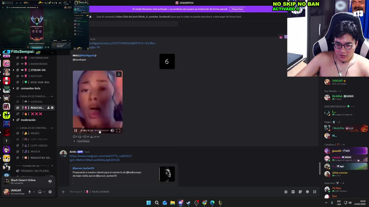
Task: Open the KICK-SUB-ROL channel
Action: pos(35,82)
